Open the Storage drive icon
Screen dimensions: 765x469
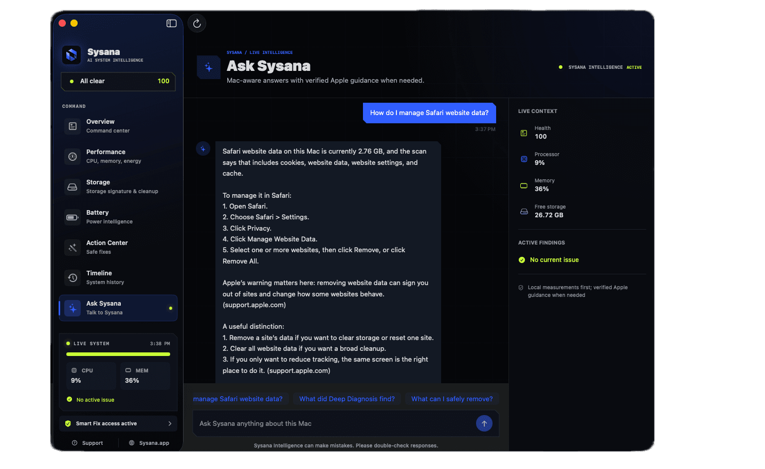point(72,186)
